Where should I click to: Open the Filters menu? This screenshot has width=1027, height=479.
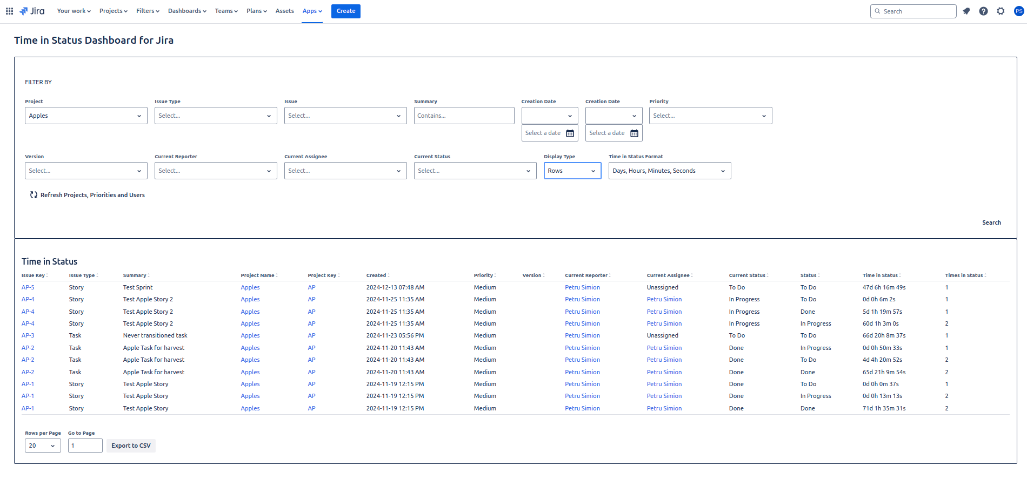coord(148,11)
